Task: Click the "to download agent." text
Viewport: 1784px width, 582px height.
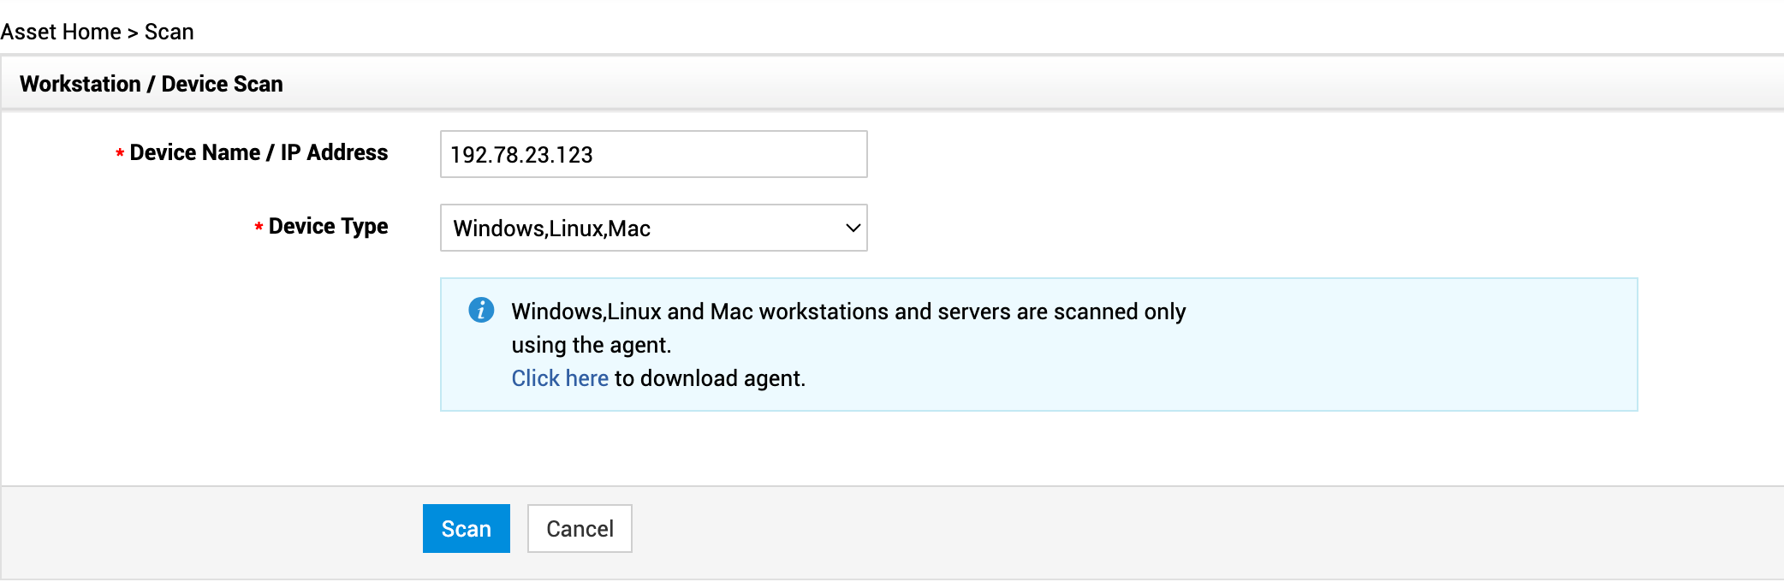Action: click(x=711, y=378)
